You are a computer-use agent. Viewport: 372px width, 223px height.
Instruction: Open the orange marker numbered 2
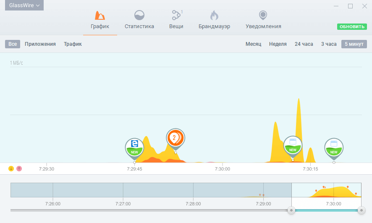coord(176,138)
